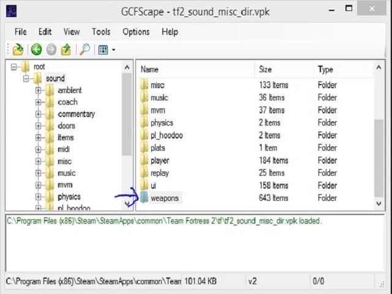This screenshot has width=392, height=294.
Task: Click the music folder icon in list
Action: (x=144, y=97)
